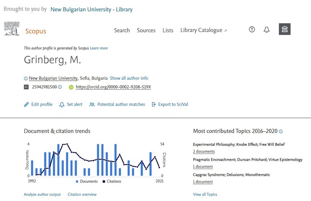Screen dimensions: 311x201
Task: Click info icon next to Most contributed Topics
Action: coord(281,131)
